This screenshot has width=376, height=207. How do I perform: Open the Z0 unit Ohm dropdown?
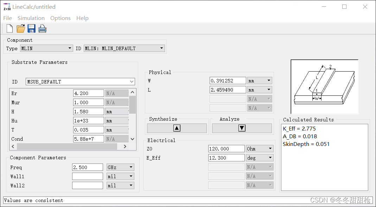point(260,149)
